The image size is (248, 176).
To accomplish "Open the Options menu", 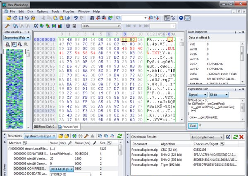I will [x=42, y=12].
